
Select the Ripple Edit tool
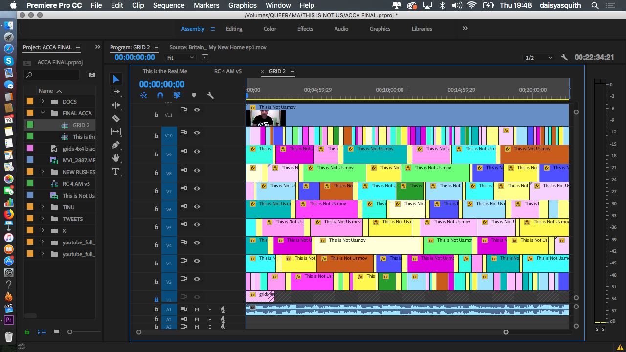[116, 105]
